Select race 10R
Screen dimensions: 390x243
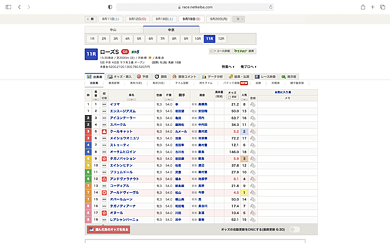click(x=198, y=39)
